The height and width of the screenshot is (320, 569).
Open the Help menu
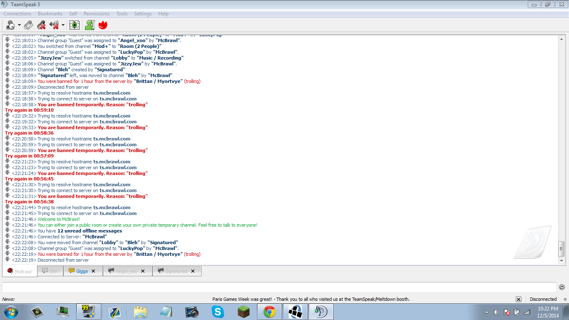pyautogui.click(x=163, y=14)
